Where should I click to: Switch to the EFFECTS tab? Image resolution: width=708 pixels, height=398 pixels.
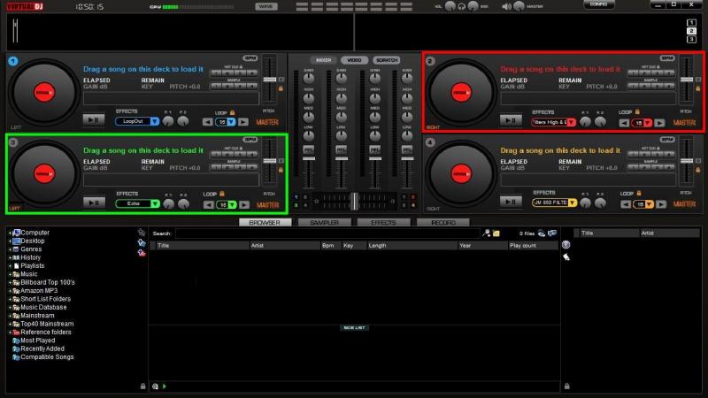[x=384, y=223]
